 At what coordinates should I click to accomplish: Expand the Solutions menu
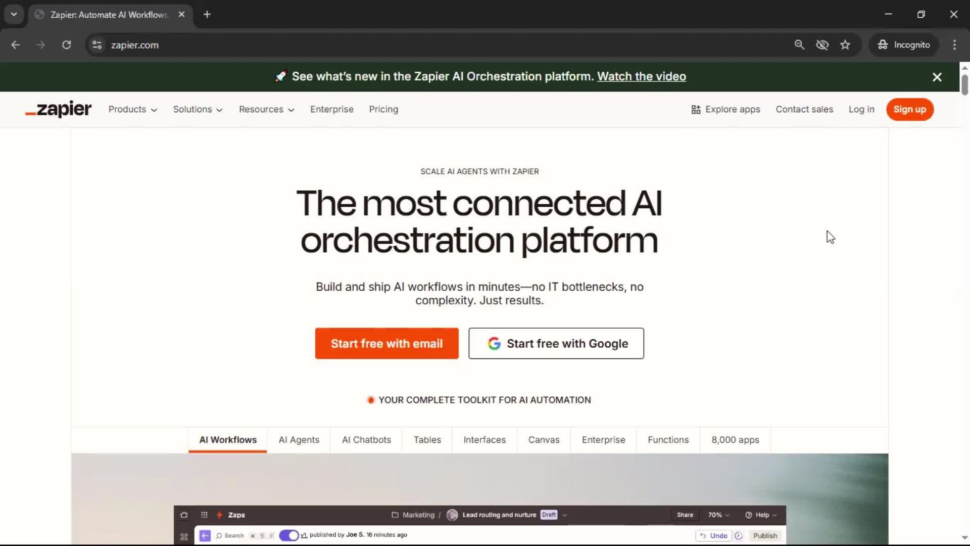[x=198, y=110]
